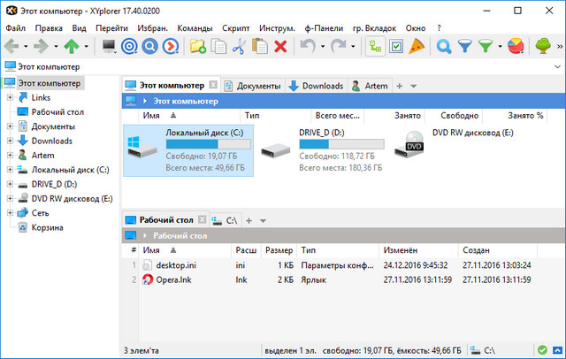
Task: Click the scissors Cut icon
Action: point(239,46)
